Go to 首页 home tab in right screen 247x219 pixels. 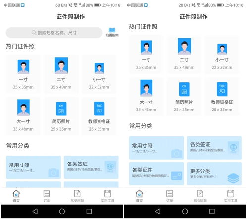(x=139, y=196)
